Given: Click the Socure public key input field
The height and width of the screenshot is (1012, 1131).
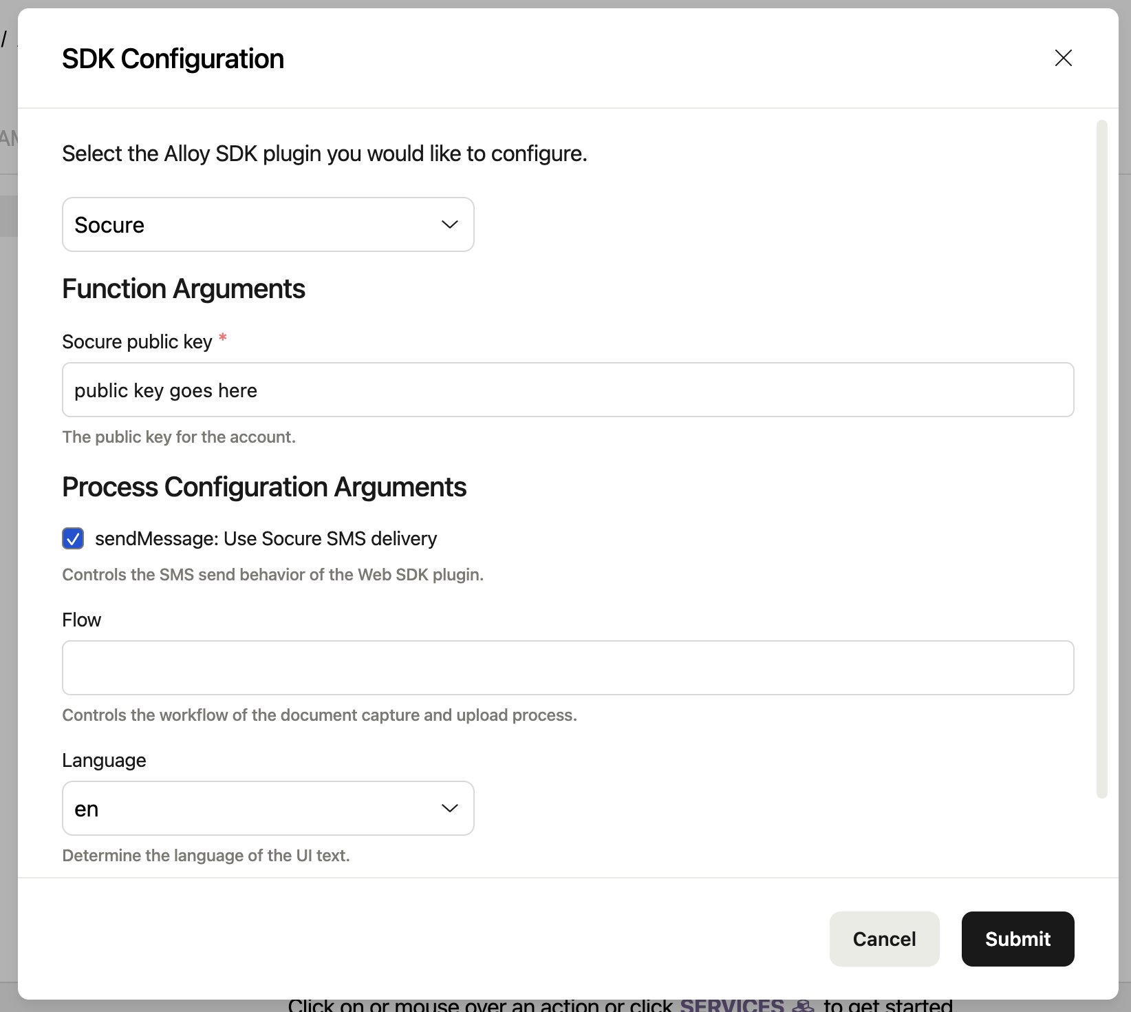Looking at the screenshot, I should click(x=568, y=390).
